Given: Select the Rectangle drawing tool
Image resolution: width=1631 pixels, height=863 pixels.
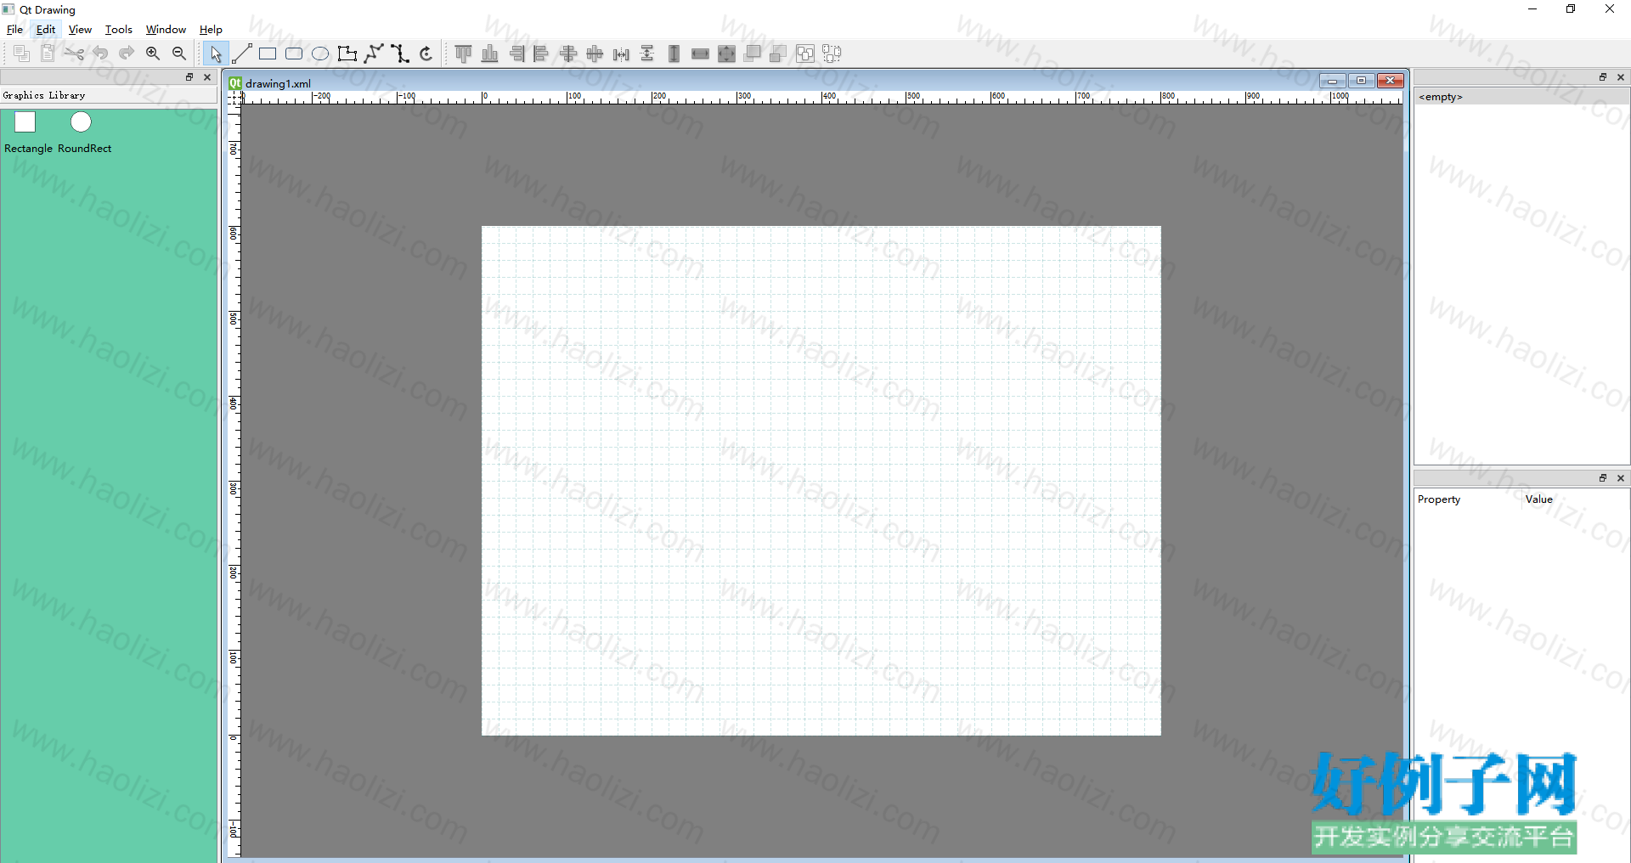Looking at the screenshot, I should [268, 54].
